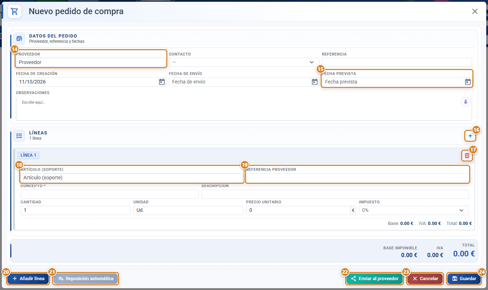Open the Fecha prevista calendar icon

[x=468, y=82]
